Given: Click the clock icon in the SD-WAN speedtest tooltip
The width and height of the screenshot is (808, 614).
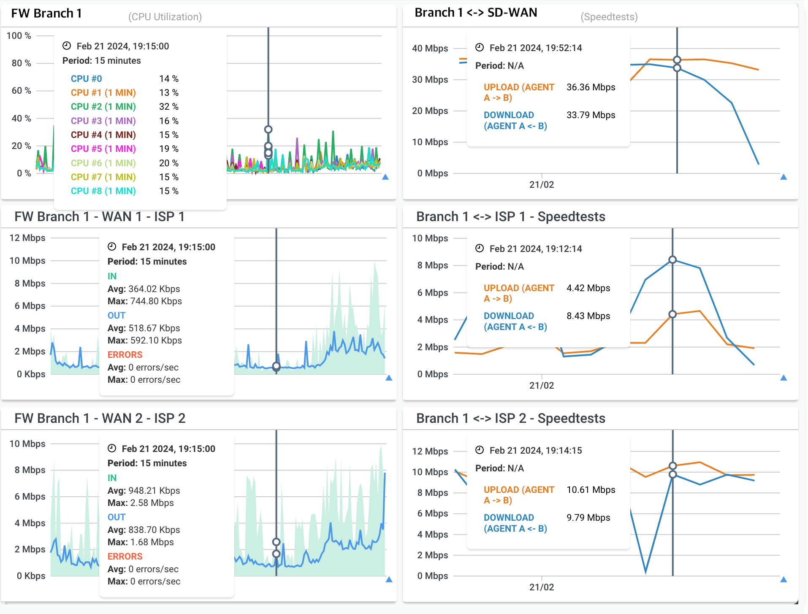Looking at the screenshot, I should [x=479, y=48].
